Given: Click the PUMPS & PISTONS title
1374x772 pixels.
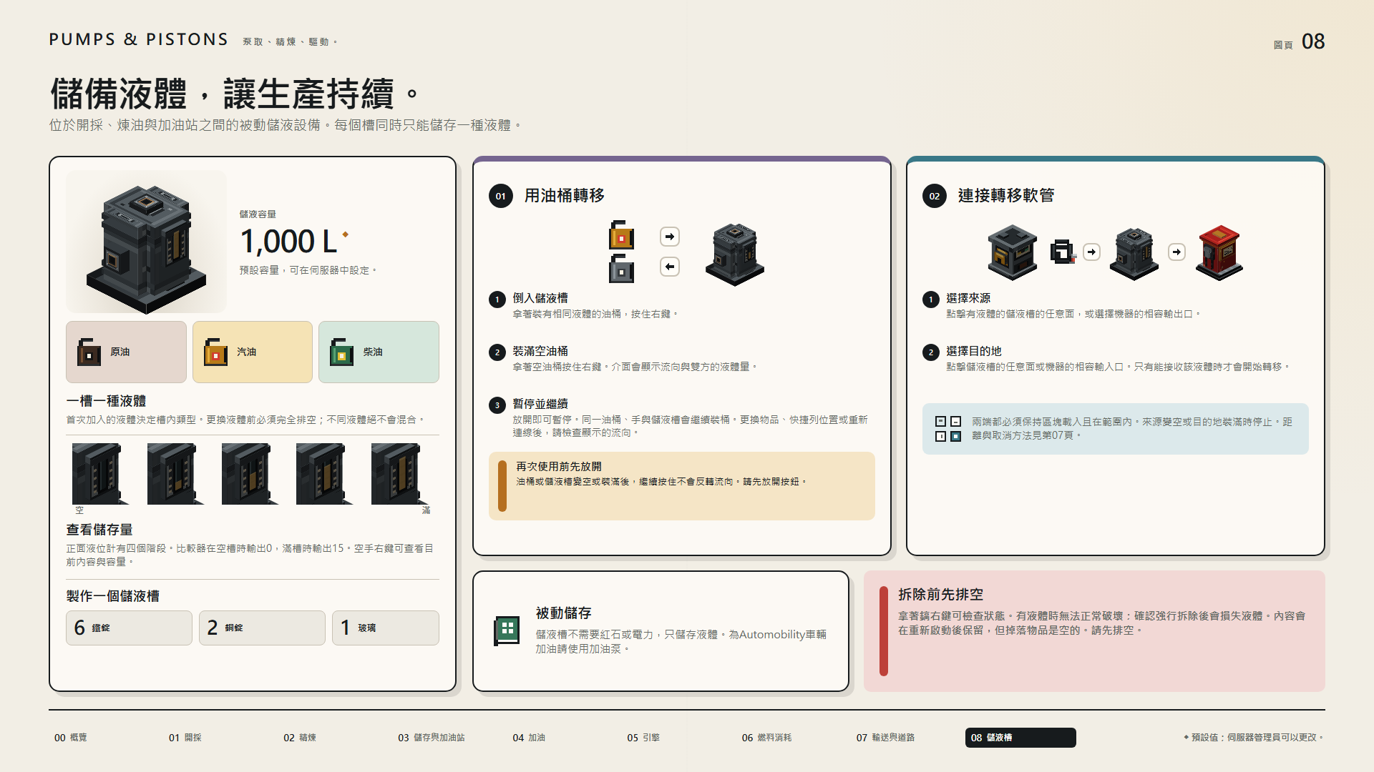Looking at the screenshot, I should click(139, 39).
